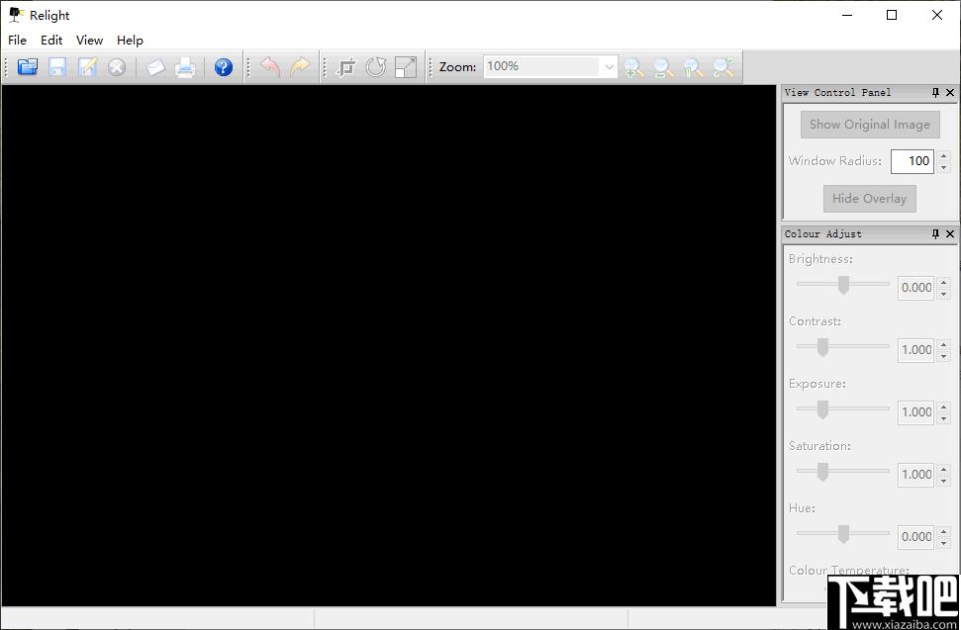The height and width of the screenshot is (630, 961).
Task: Click the Brightness slider handle
Action: (x=844, y=285)
